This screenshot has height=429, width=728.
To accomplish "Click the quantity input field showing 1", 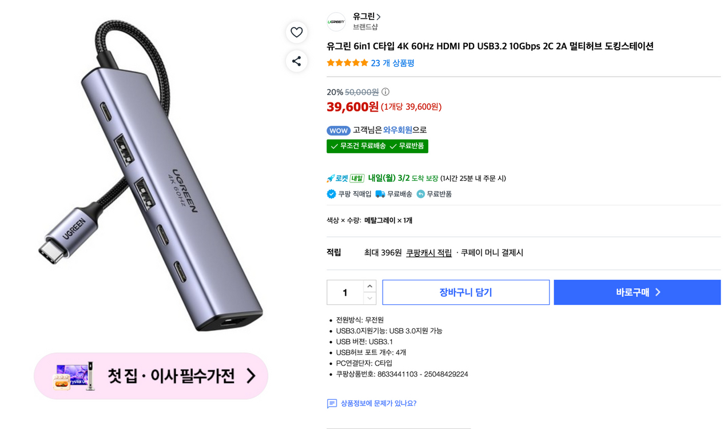I will click(x=345, y=292).
